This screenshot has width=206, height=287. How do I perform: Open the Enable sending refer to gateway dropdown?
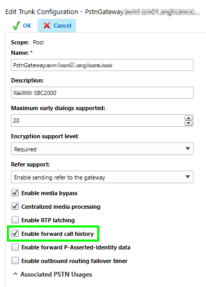click(102, 177)
